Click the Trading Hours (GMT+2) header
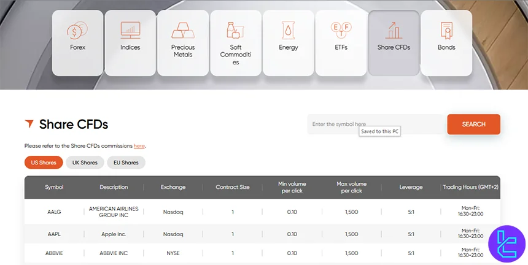528x265 pixels. [x=470, y=187]
